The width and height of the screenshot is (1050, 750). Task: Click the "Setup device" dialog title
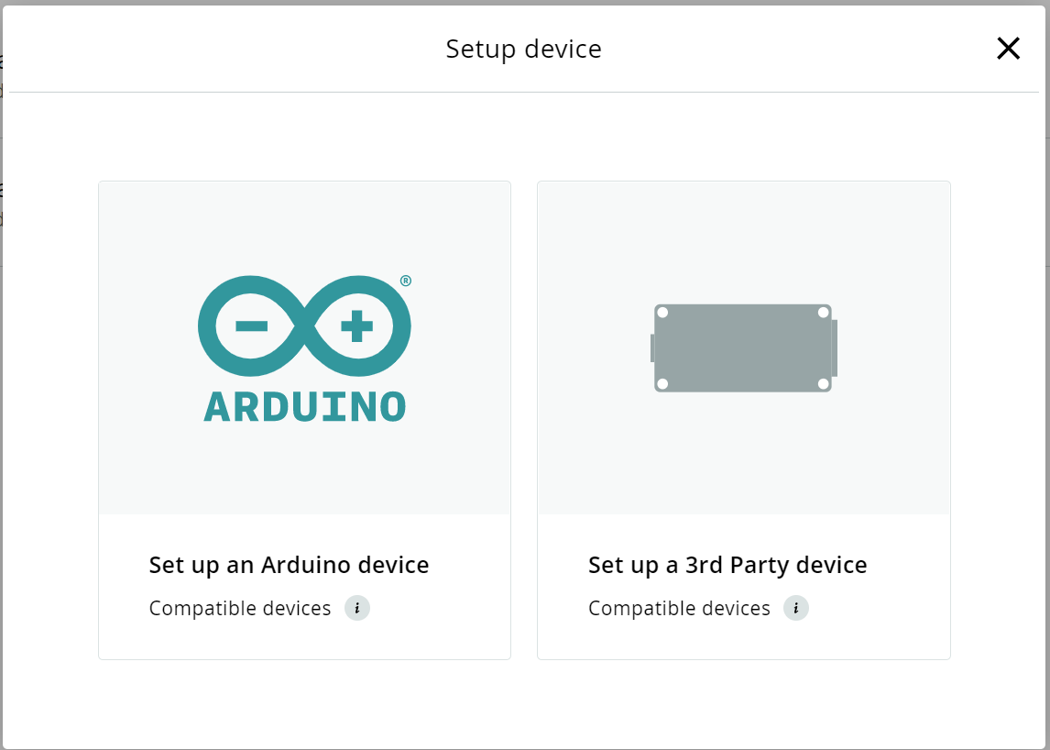tap(524, 49)
